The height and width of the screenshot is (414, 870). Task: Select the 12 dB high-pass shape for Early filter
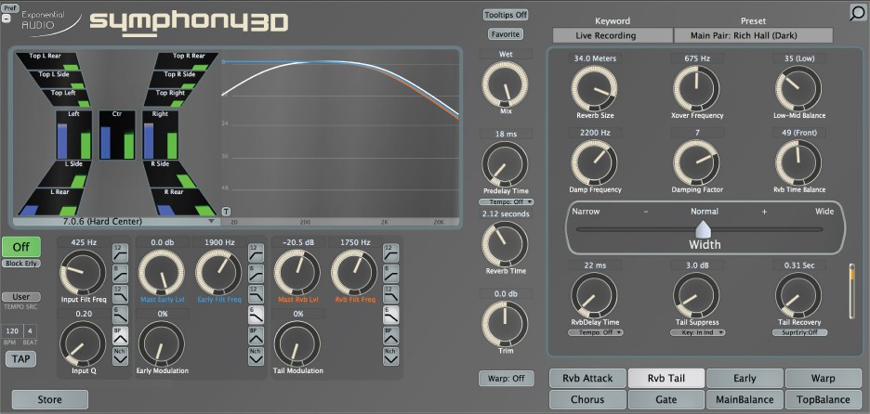pos(256,252)
